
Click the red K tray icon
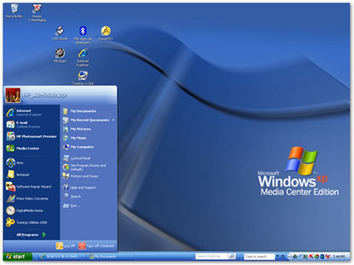[x=311, y=257]
